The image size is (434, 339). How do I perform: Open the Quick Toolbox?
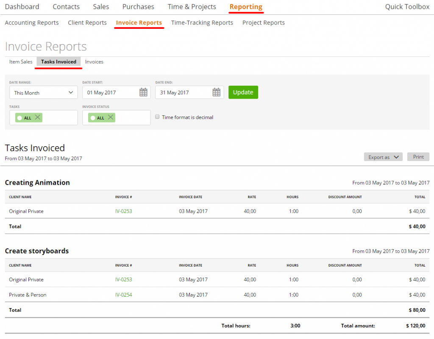(407, 6)
